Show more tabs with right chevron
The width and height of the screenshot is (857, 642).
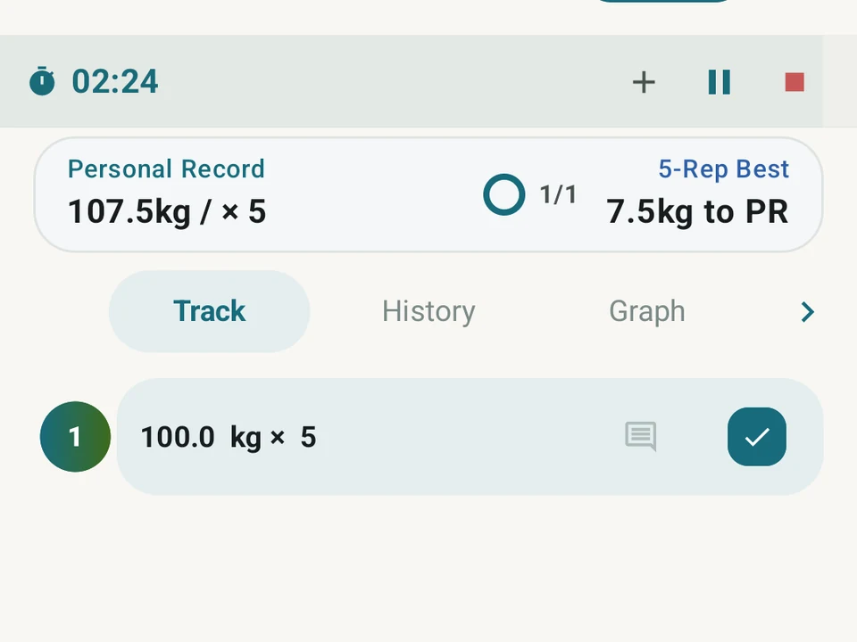pyautogui.click(x=808, y=312)
